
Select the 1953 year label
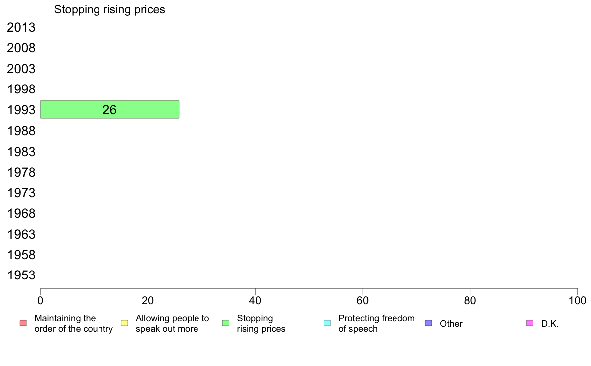point(21,275)
